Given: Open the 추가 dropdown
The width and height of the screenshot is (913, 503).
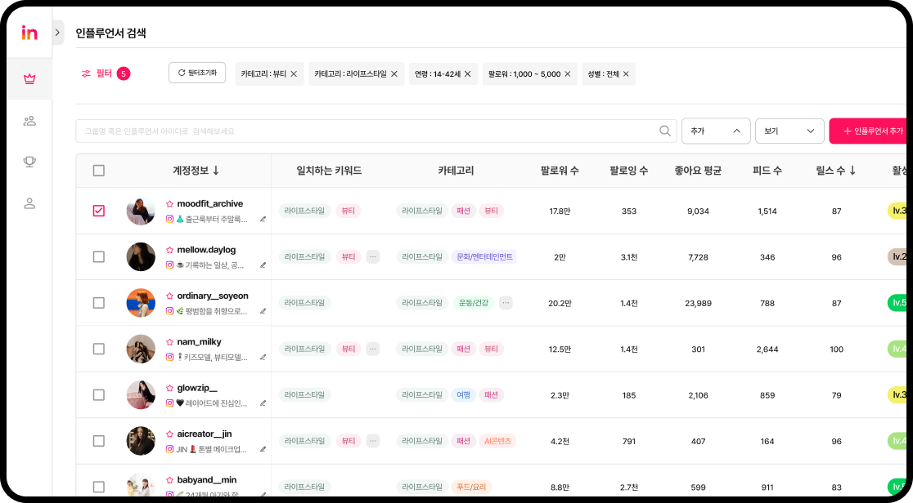Looking at the screenshot, I should point(715,131).
